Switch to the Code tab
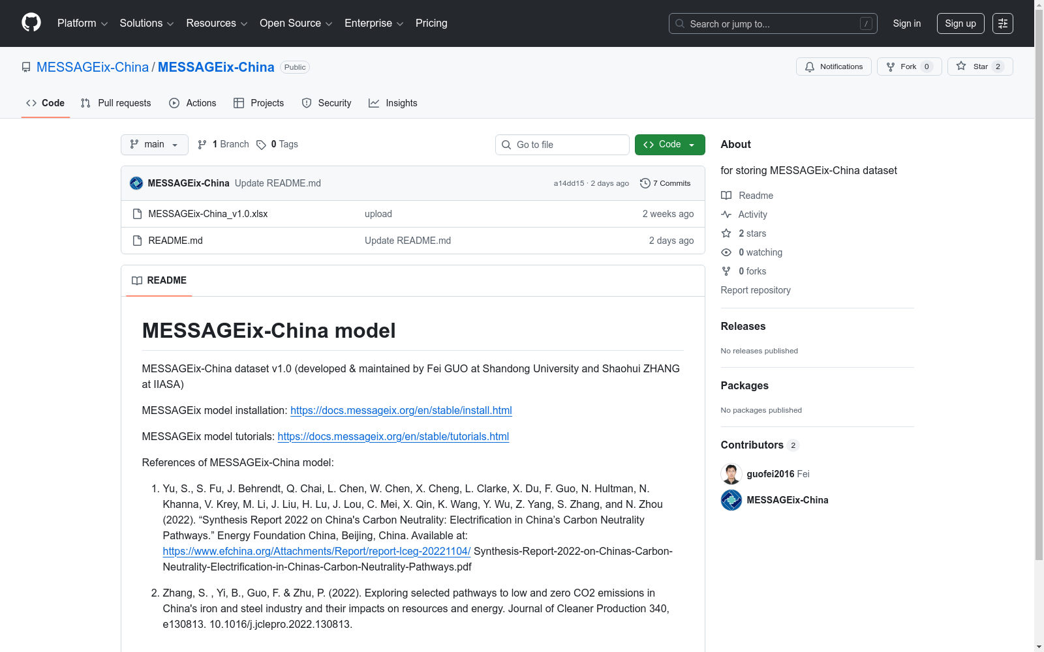The height and width of the screenshot is (652, 1044). pyautogui.click(x=46, y=103)
